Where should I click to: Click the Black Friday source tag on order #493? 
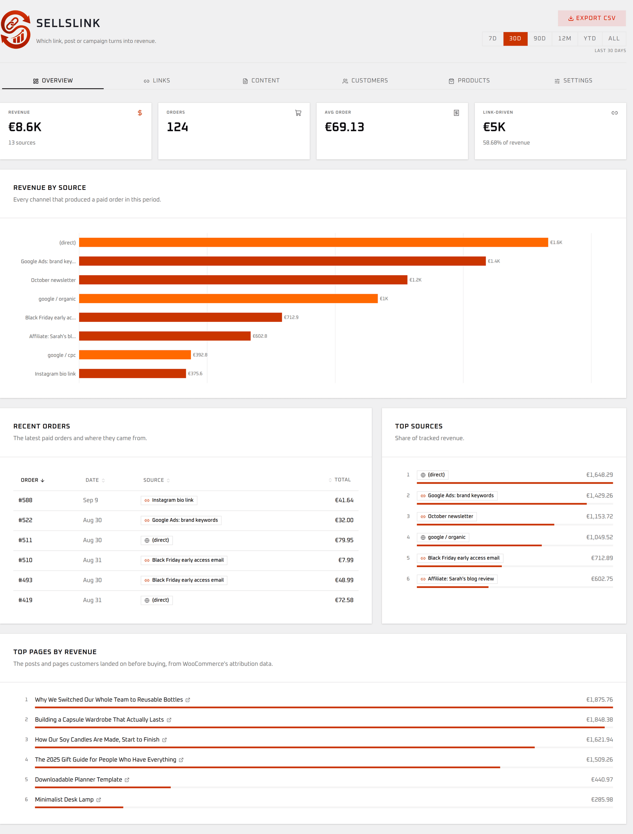[x=184, y=580]
